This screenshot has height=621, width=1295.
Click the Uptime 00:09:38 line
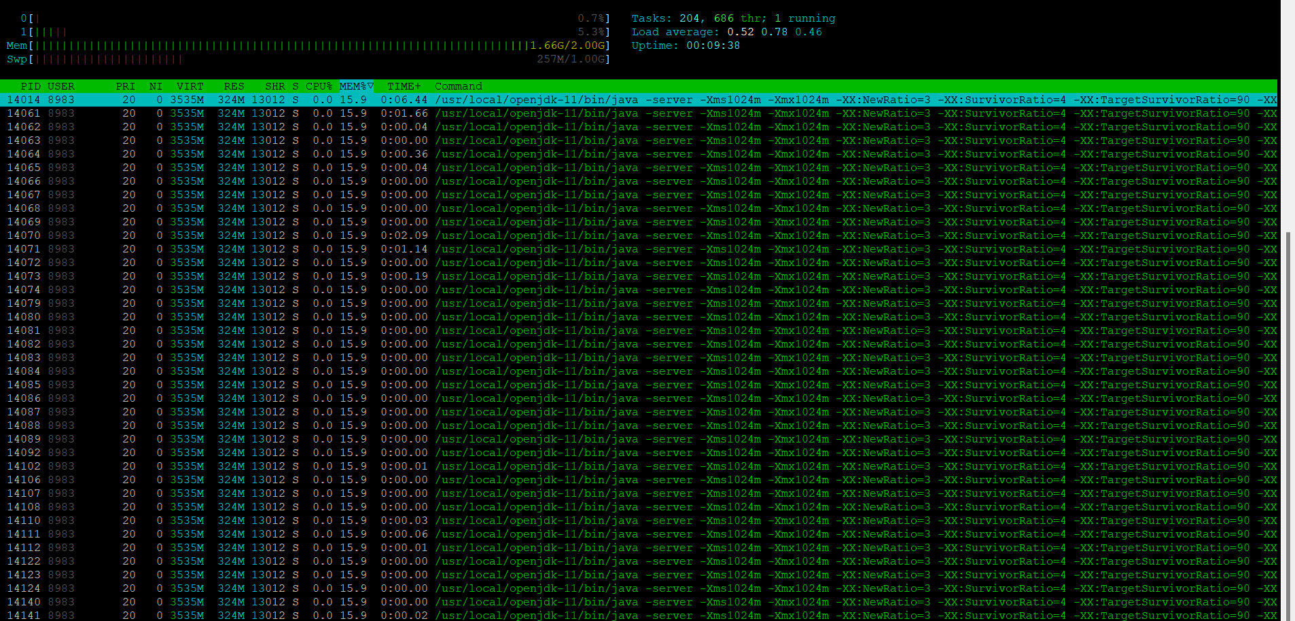point(686,45)
